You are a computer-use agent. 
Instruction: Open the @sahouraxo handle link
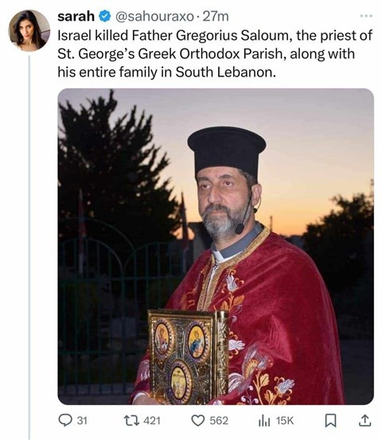tap(154, 17)
